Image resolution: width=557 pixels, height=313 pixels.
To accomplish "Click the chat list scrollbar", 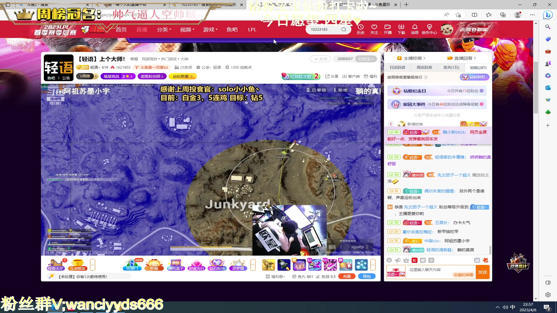I will [490, 250].
